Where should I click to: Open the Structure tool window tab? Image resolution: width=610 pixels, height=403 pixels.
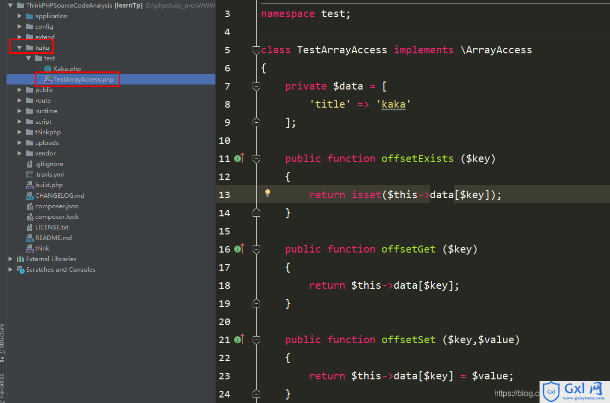[3, 343]
